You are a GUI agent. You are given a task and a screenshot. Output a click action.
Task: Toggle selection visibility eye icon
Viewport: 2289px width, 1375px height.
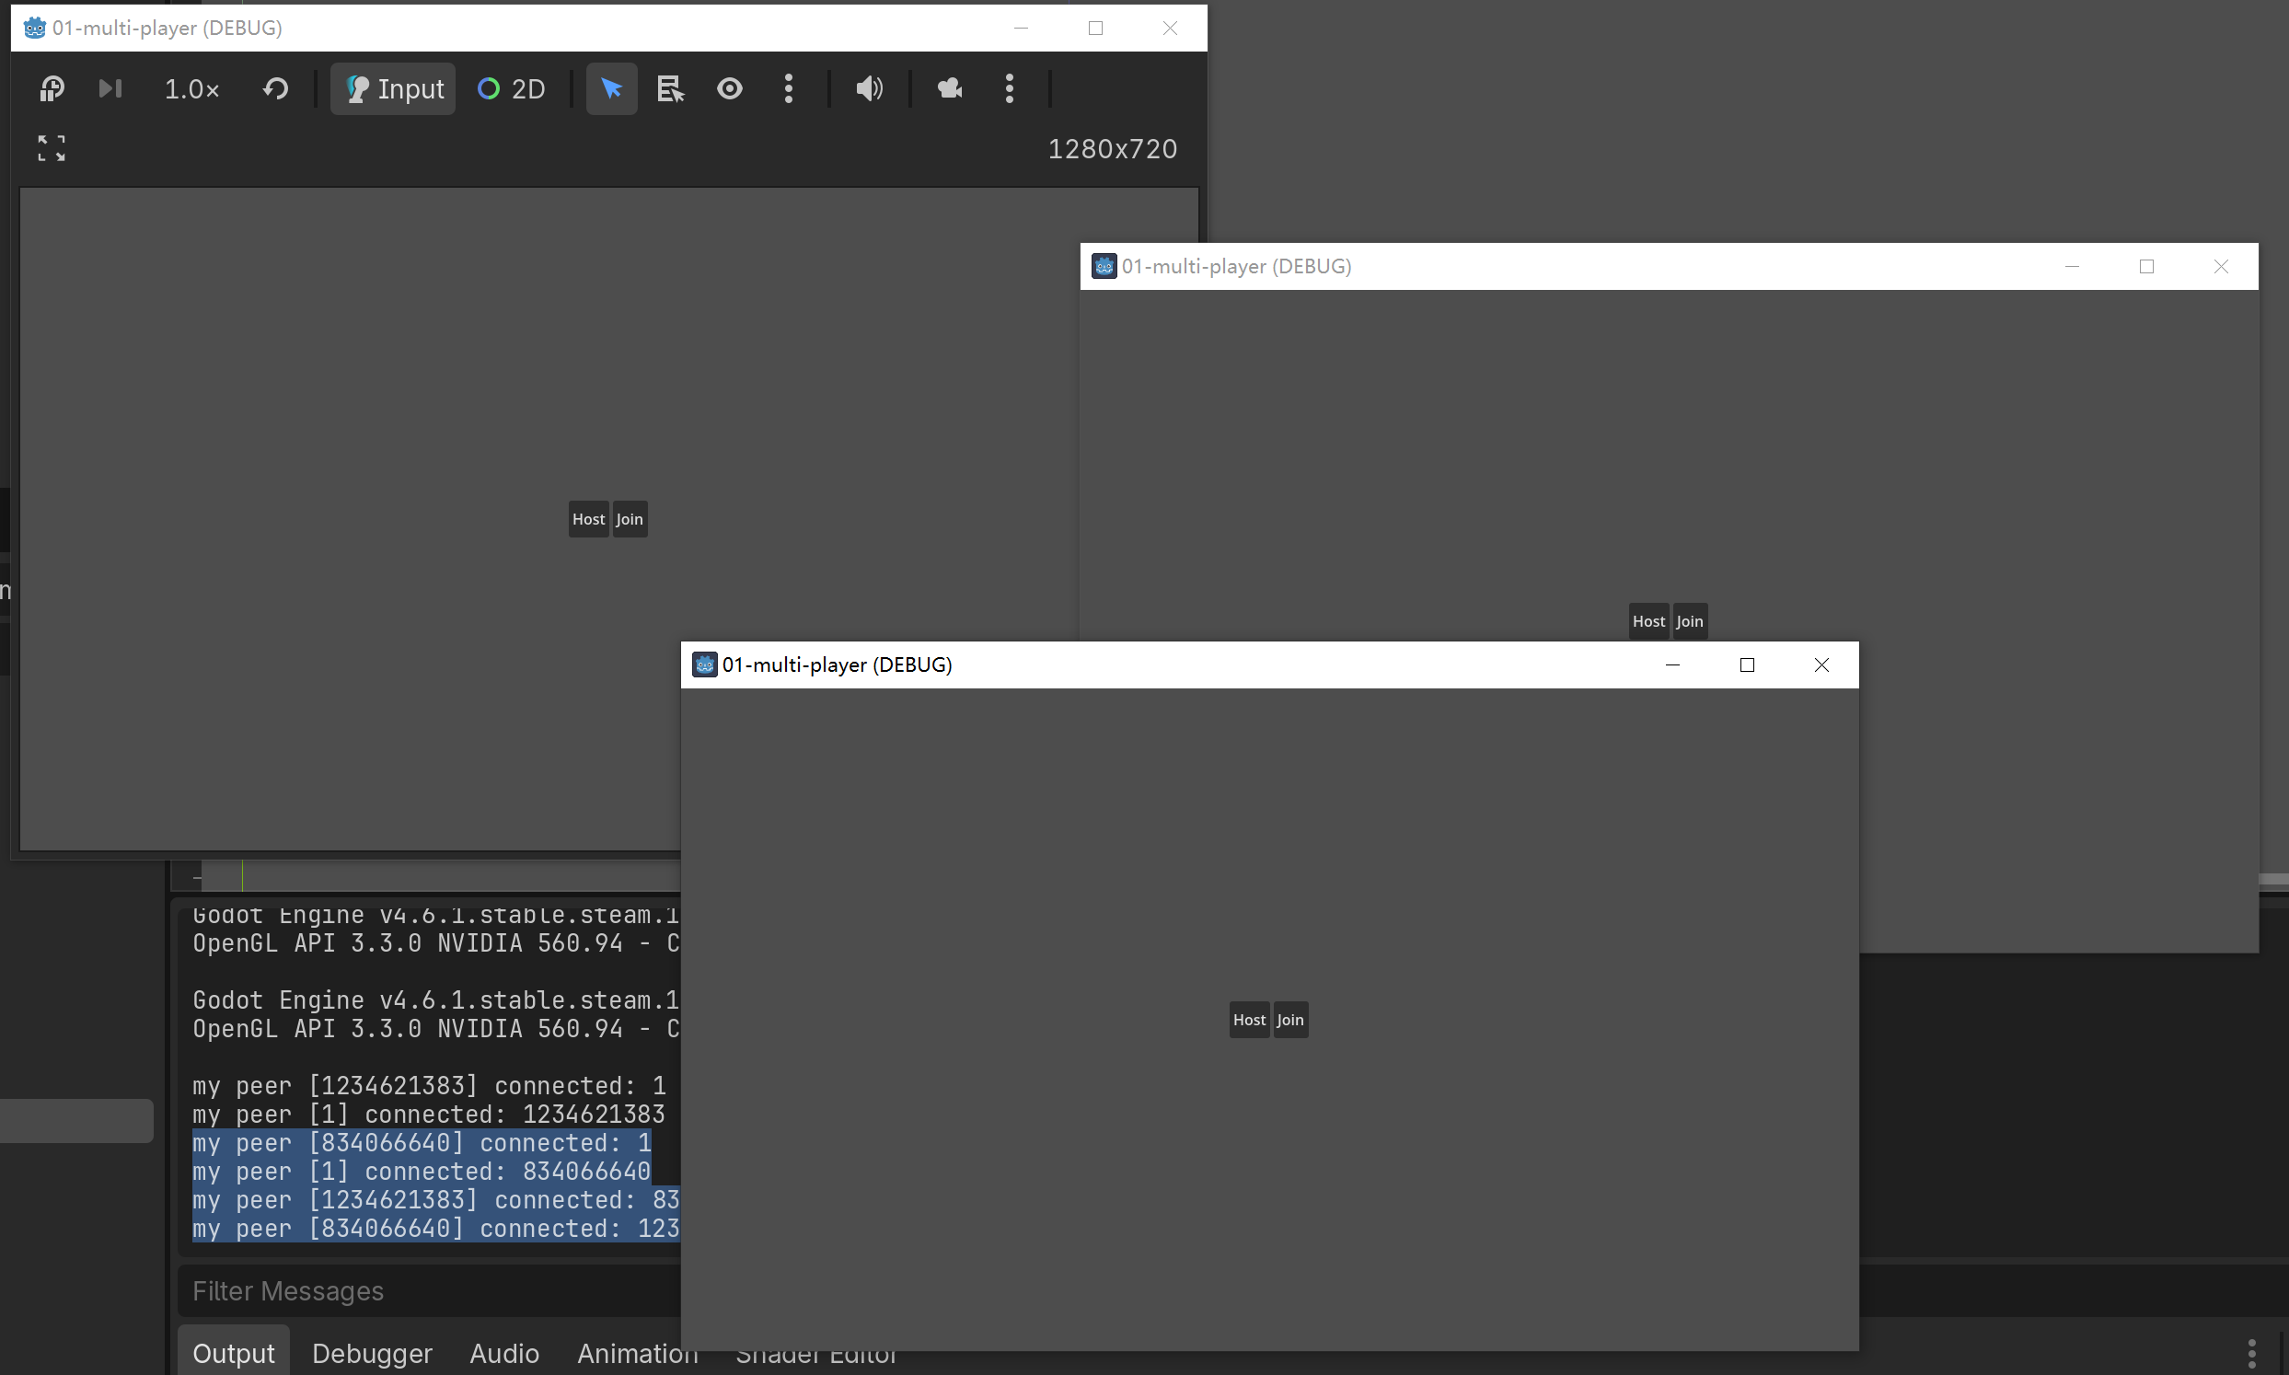point(730,89)
